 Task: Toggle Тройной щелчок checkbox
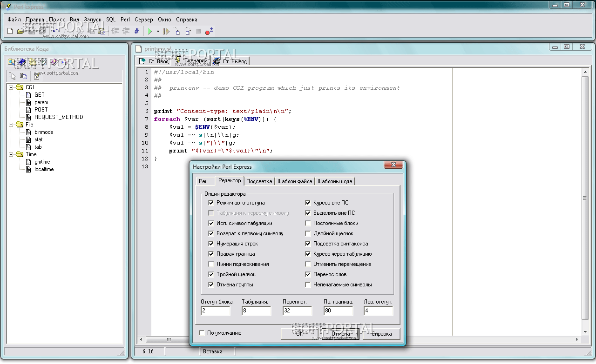click(x=211, y=274)
